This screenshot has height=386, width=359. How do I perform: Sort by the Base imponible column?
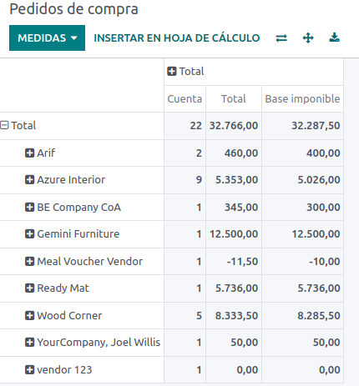tap(302, 99)
